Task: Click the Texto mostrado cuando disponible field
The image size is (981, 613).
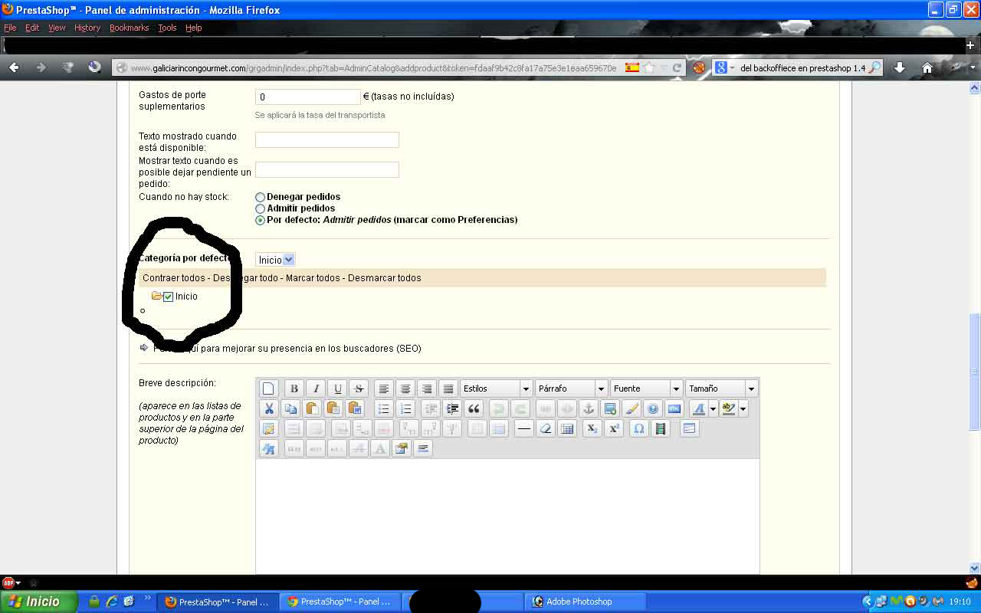Action: point(327,139)
